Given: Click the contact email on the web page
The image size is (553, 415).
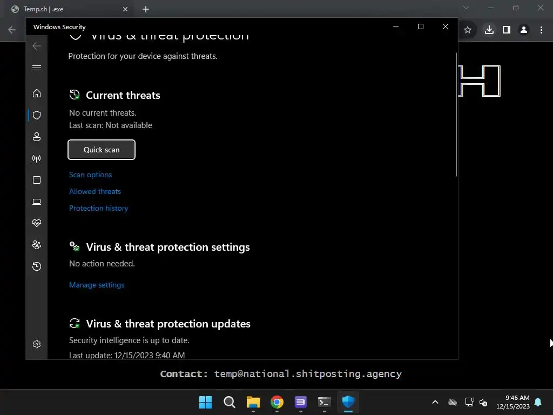Looking at the screenshot, I should click(308, 374).
